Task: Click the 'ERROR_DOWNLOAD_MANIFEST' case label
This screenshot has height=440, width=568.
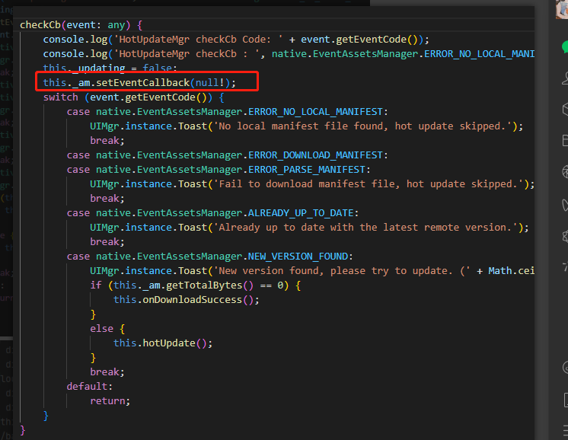Action: coord(227,155)
